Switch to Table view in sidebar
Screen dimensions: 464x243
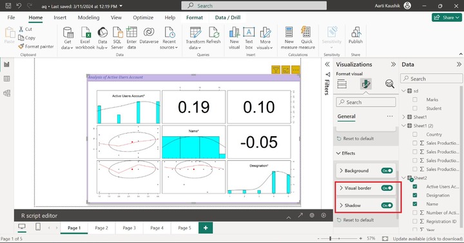pyautogui.click(x=6, y=79)
